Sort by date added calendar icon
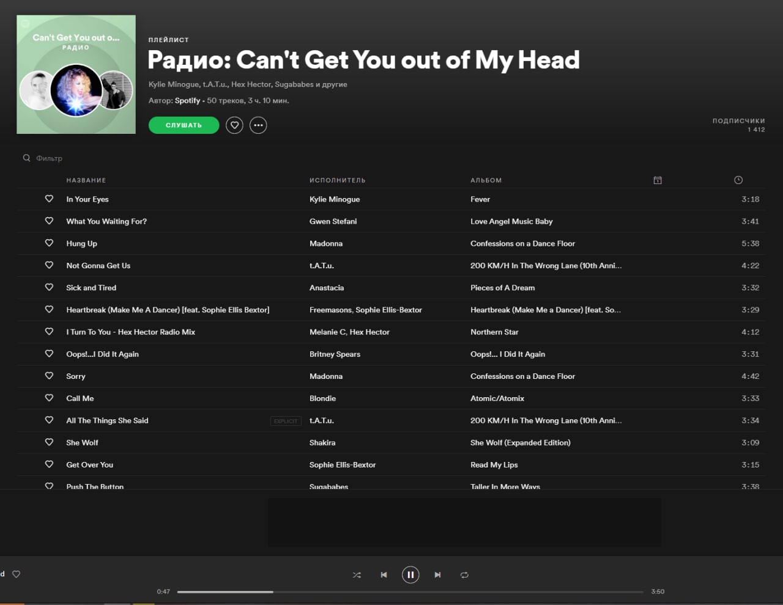This screenshot has height=605, width=783. (658, 180)
